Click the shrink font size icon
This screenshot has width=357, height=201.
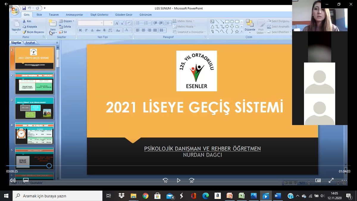point(122,23)
